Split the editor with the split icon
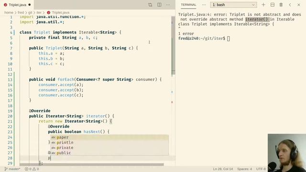Screen dimensions: 306x172 tap(159, 5)
